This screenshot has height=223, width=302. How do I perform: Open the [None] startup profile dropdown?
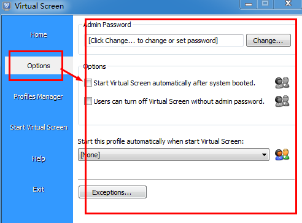174,155
